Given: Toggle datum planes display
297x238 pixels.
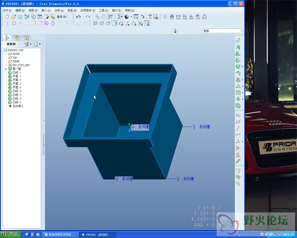Looking at the screenshot, I should tap(121, 23).
